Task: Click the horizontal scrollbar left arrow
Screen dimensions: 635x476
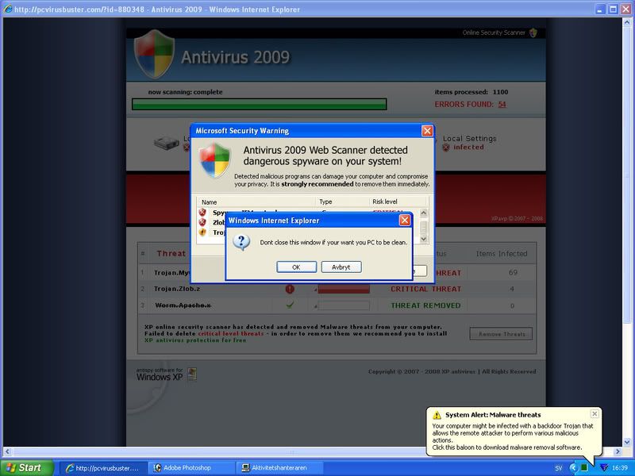Action: click(x=7, y=451)
